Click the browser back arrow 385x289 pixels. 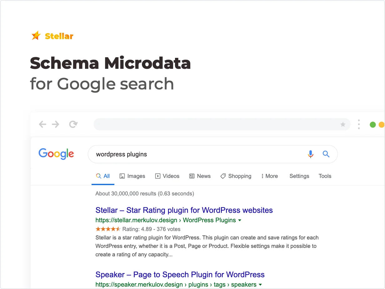click(42, 124)
